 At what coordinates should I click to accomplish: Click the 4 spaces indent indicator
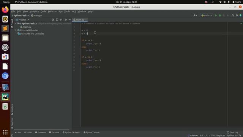click(x=221, y=135)
